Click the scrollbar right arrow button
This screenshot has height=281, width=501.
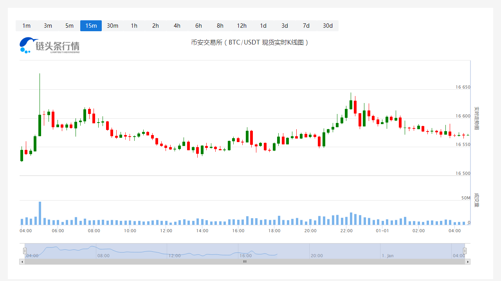[x=467, y=262]
